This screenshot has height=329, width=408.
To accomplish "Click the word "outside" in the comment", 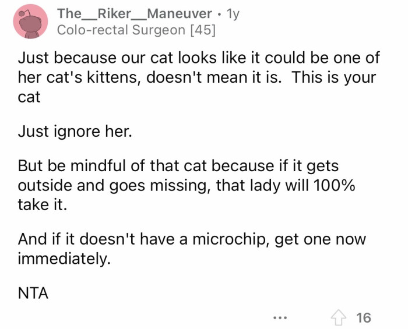I will point(45,186).
